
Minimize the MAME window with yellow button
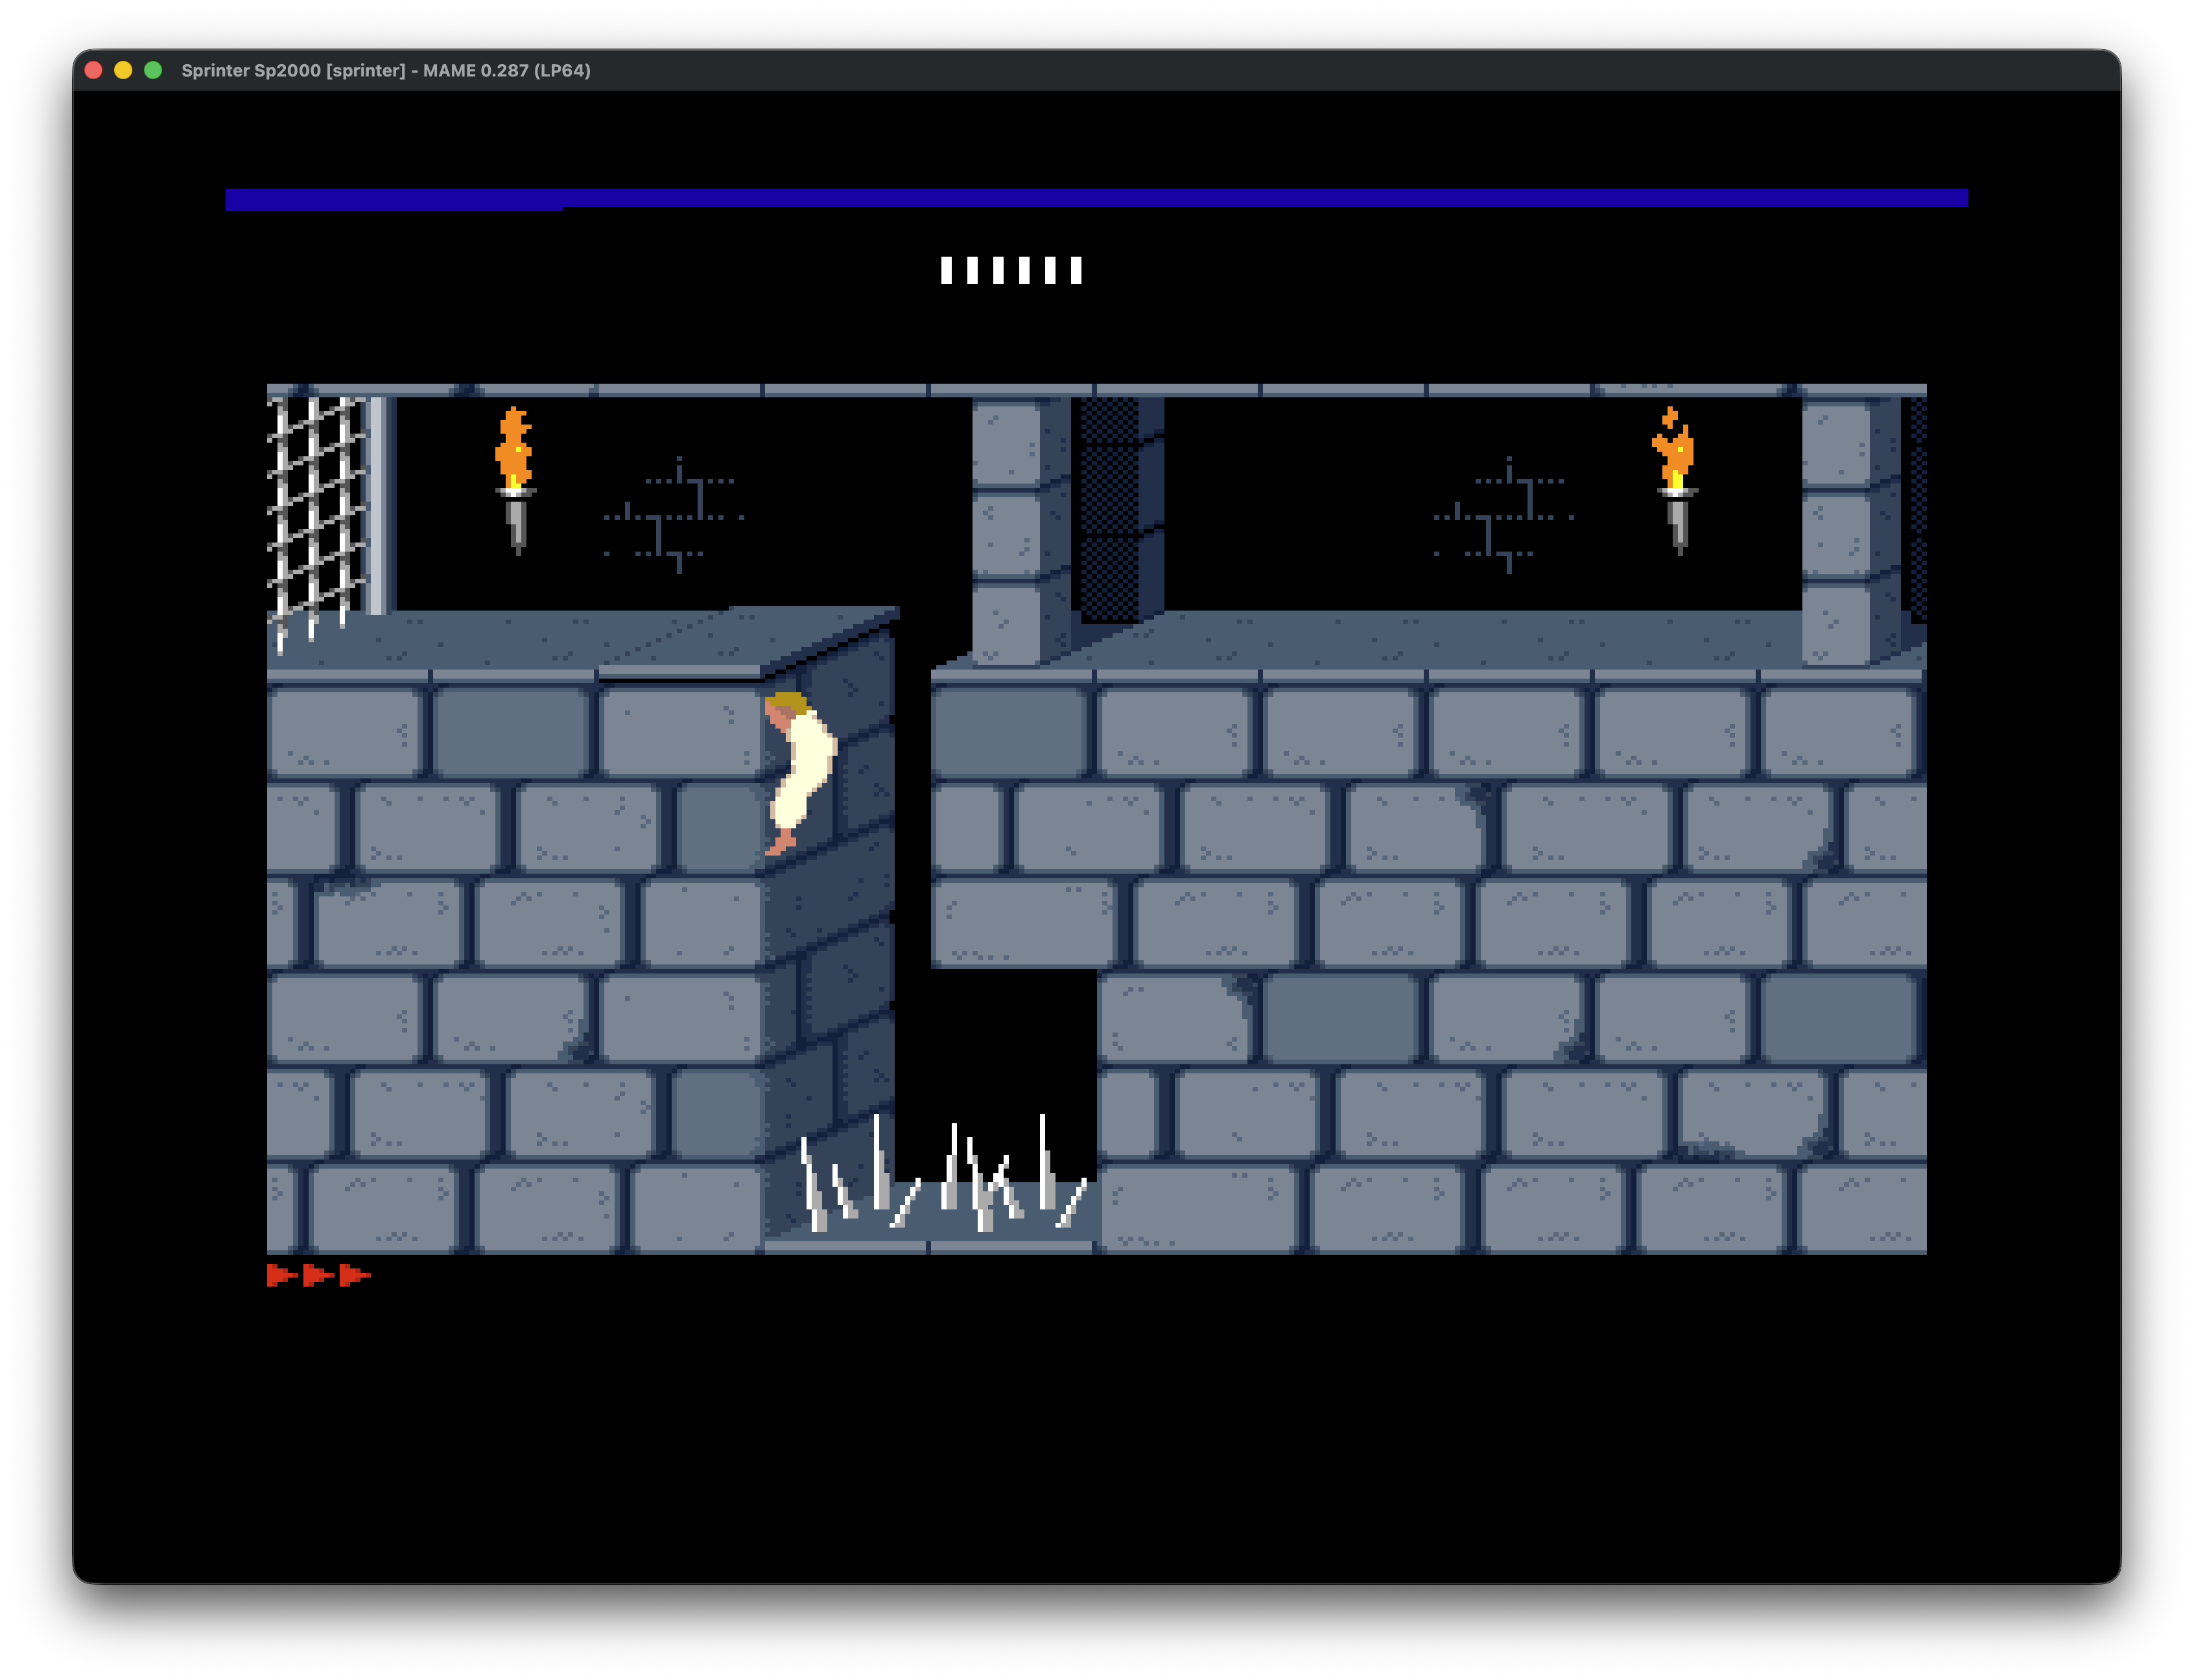(x=123, y=70)
